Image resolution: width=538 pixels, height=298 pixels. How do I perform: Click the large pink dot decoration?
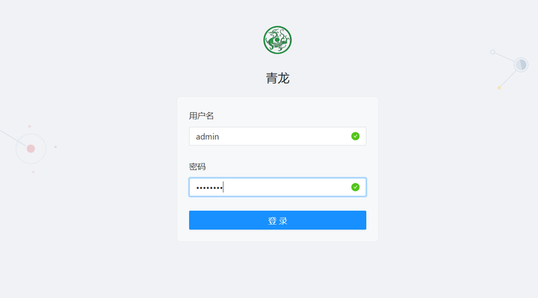click(x=31, y=149)
